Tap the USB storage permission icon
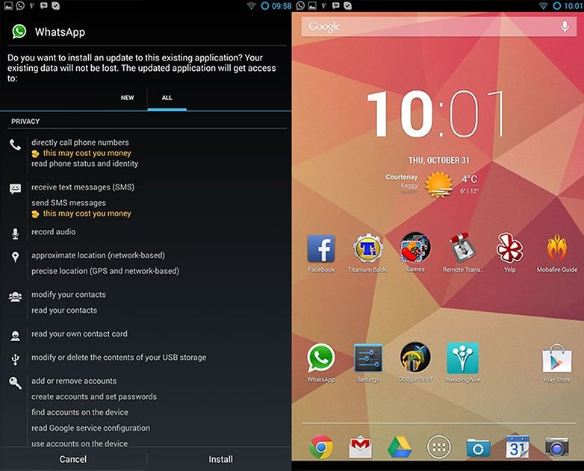The image size is (584, 471). click(15, 359)
